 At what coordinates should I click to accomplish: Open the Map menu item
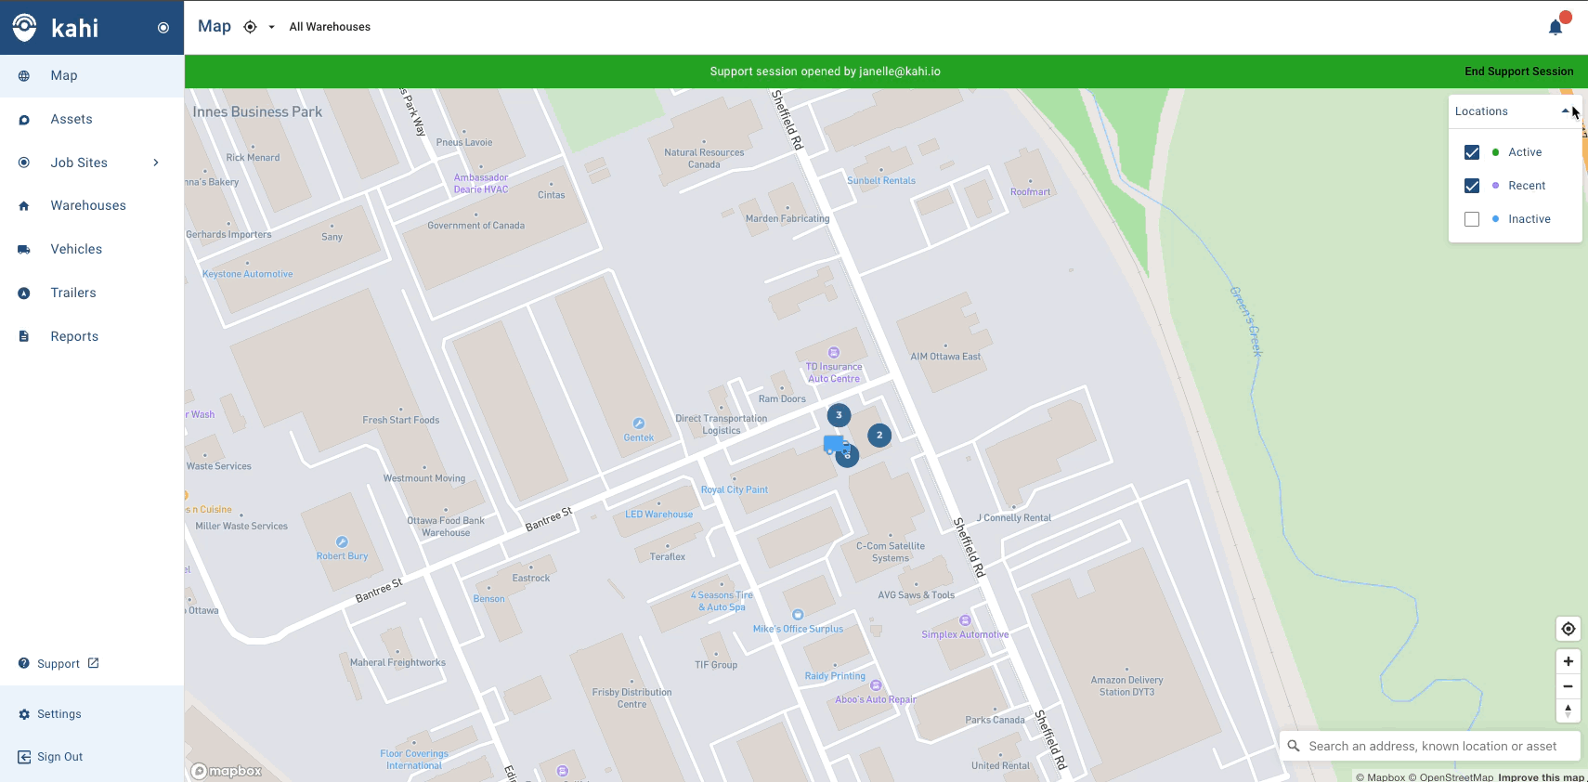[92, 76]
